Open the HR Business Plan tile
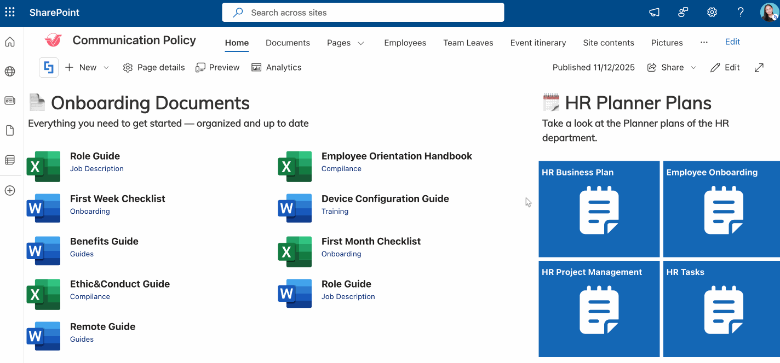 (x=599, y=209)
